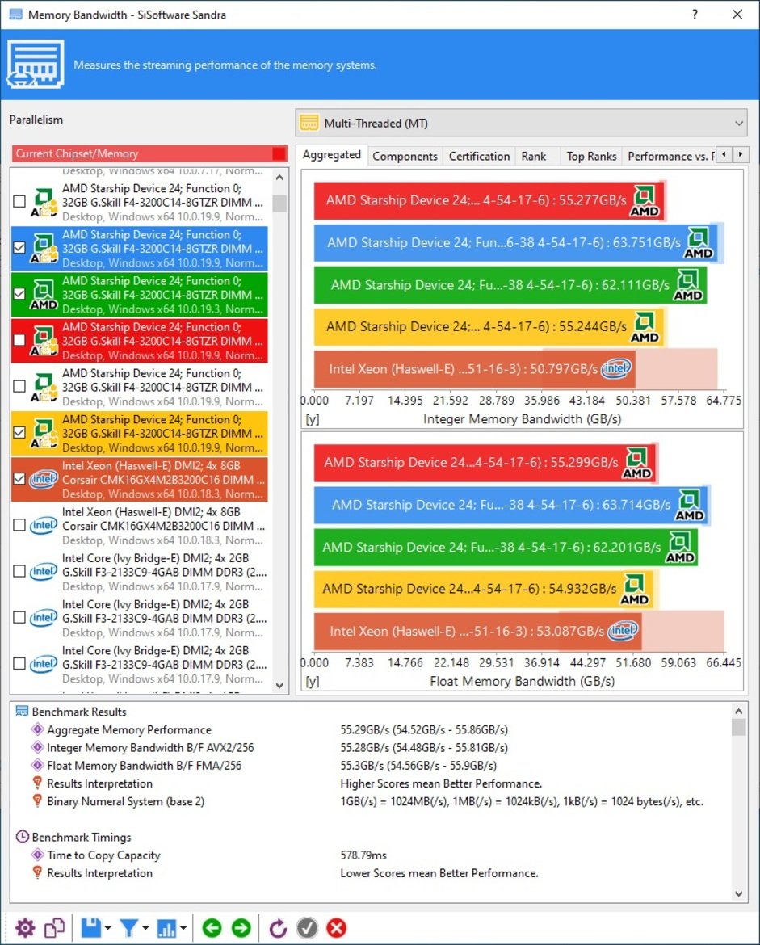Click the chipset list scrollbar thumb
The image size is (760, 945).
(279, 204)
